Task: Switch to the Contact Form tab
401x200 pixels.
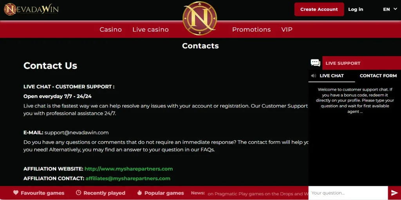Action: [378, 76]
